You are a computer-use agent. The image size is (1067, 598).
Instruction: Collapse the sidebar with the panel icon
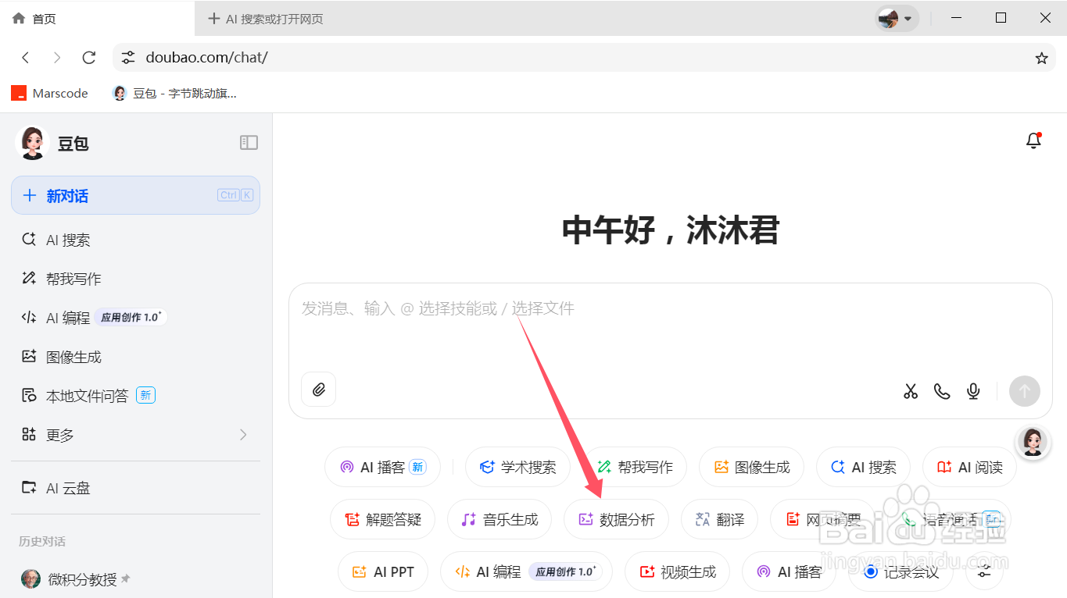pyautogui.click(x=249, y=142)
